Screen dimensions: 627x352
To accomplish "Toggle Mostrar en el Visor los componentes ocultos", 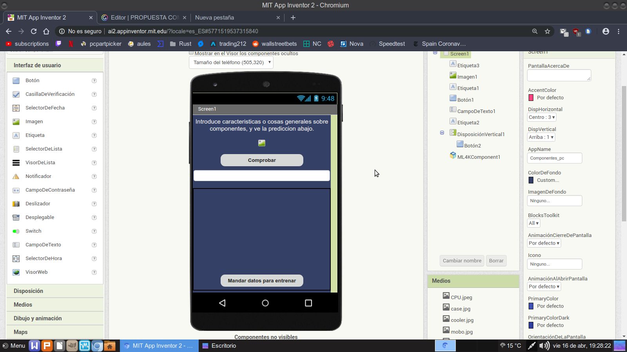I will [x=191, y=52].
